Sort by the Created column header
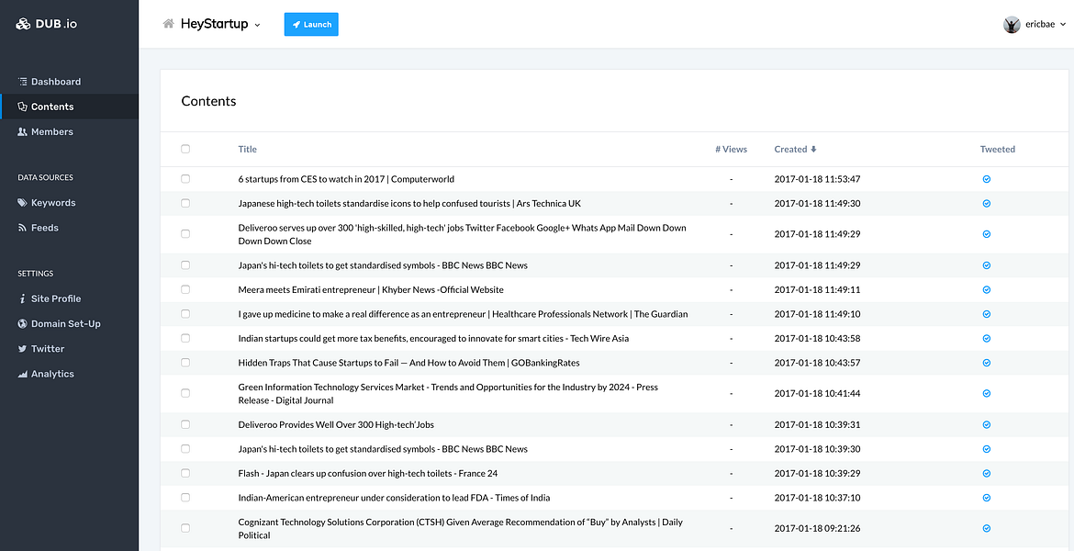This screenshot has height=551, width=1074. 795,149
